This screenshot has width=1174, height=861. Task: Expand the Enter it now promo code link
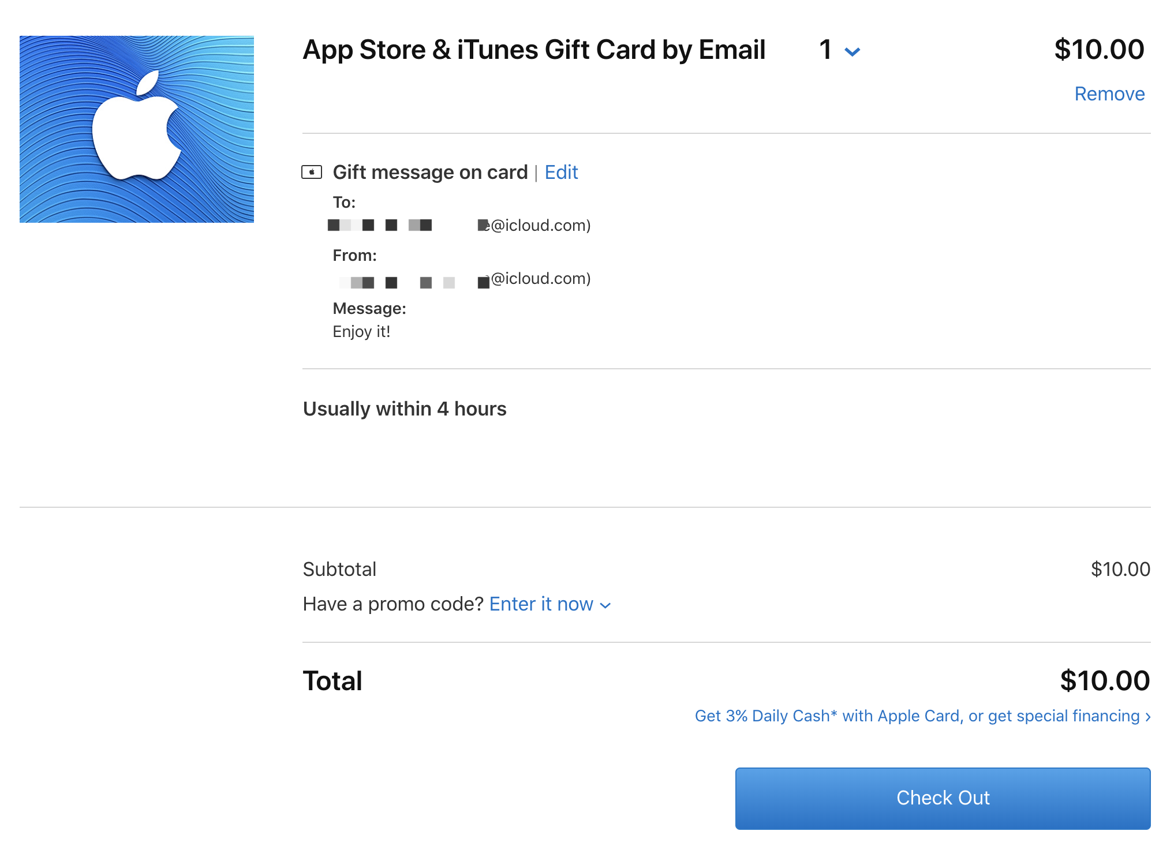coord(541,604)
